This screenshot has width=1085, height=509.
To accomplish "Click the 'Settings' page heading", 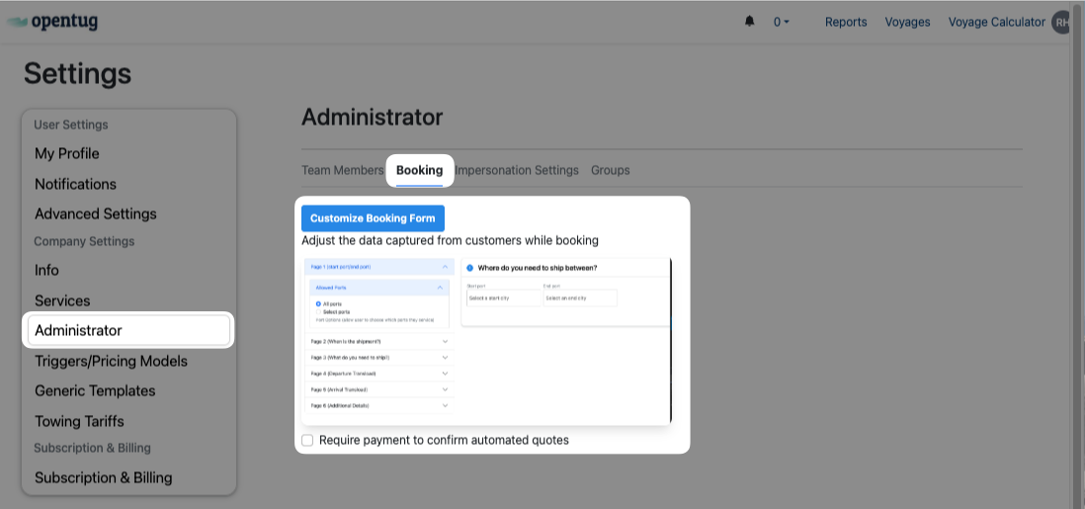I will click(77, 73).
